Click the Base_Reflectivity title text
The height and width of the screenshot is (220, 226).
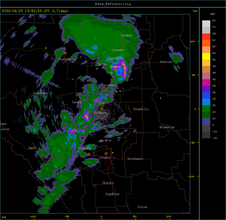pos(113,4)
